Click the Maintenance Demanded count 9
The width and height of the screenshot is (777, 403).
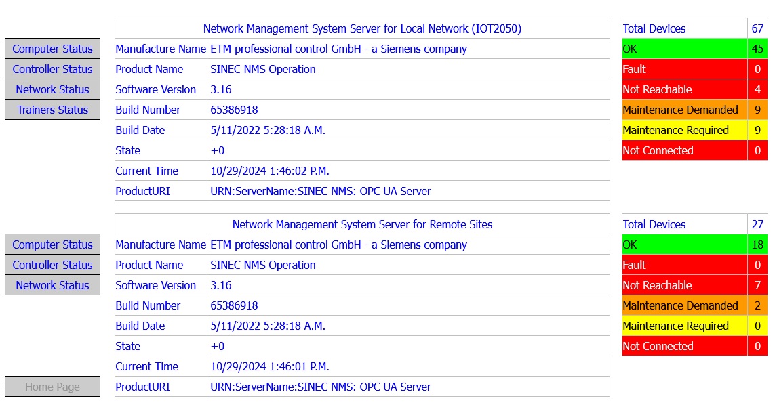[x=757, y=110]
